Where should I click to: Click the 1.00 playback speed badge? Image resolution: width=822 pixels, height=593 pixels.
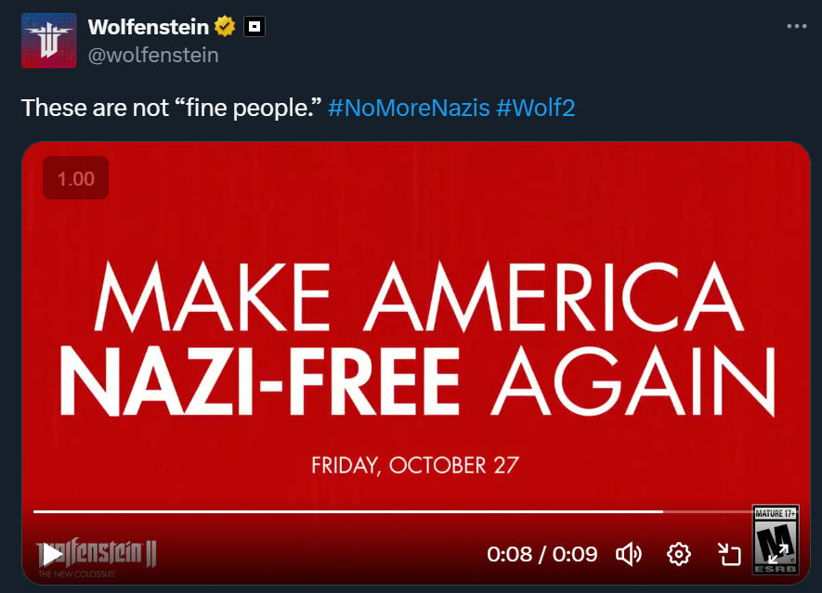[76, 178]
